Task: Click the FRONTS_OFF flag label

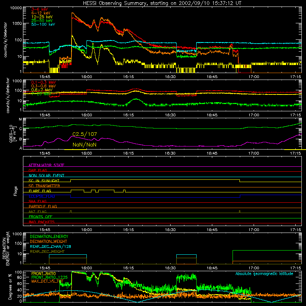Action: [41, 216]
